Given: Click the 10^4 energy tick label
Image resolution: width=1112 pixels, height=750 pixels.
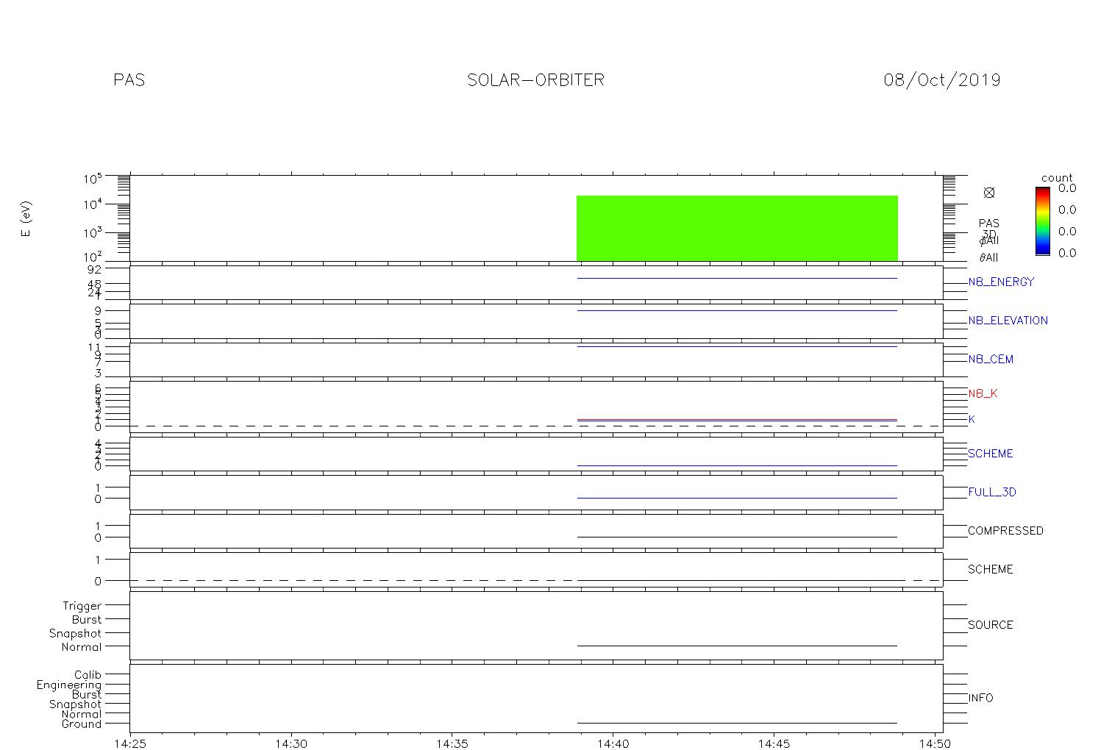Looking at the screenshot, I should click(92, 204).
